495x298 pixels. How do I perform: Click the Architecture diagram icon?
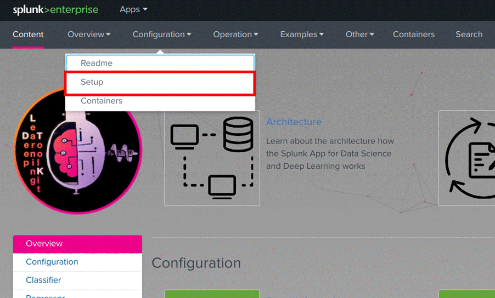pyautogui.click(x=212, y=158)
